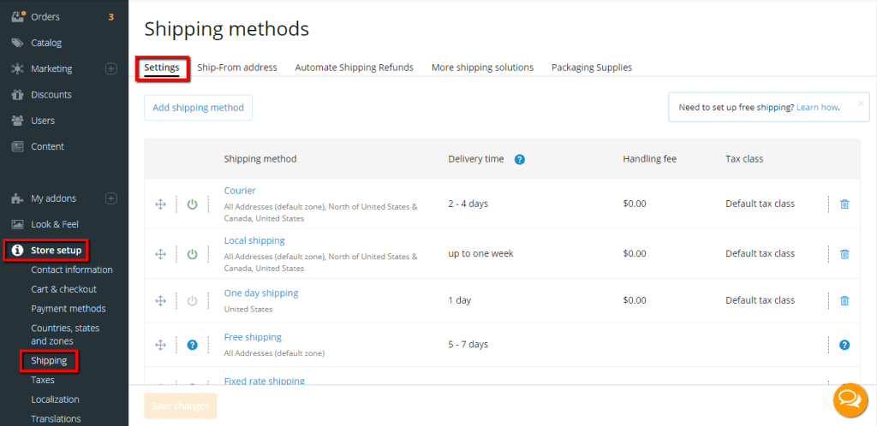Open the Users menu item

pyautogui.click(x=43, y=121)
